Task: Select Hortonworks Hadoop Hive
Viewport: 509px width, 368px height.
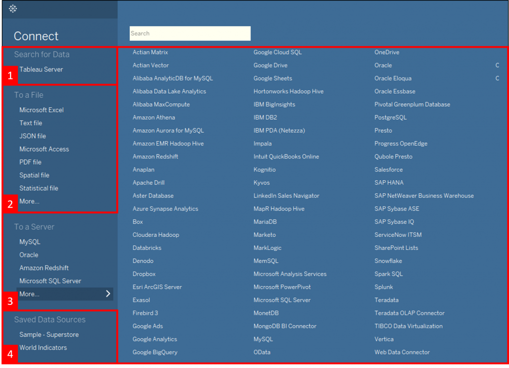Action: pyautogui.click(x=289, y=91)
